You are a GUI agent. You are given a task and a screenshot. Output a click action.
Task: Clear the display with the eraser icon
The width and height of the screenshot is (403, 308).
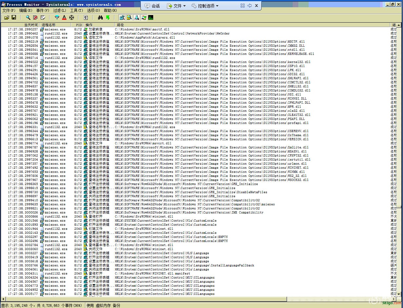[43, 17]
